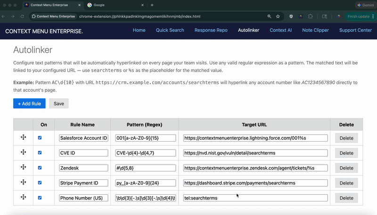Screen dimensions: 377x215
Task: Click the phone number regex pattern field
Action: coord(146,198)
